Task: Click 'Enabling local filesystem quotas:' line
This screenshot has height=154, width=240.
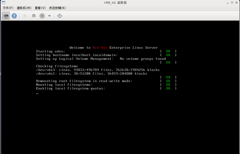Action: [x=70, y=89]
